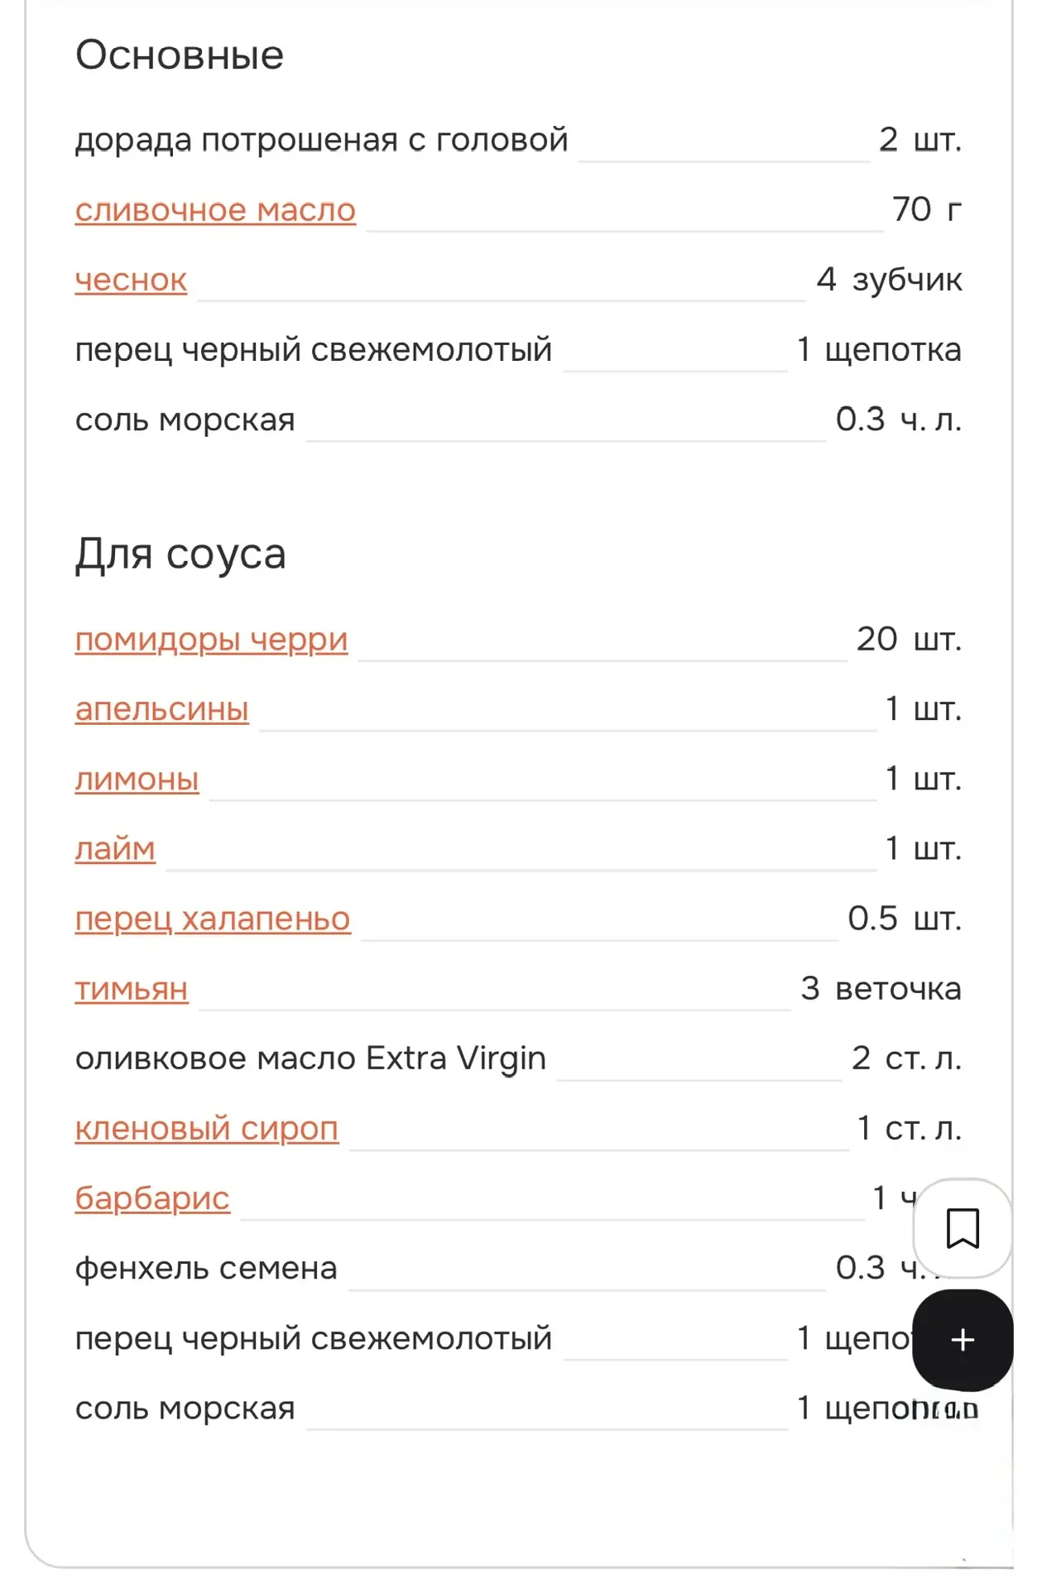Select the 3 веточка quantity
1037x1589 pixels.
click(881, 988)
